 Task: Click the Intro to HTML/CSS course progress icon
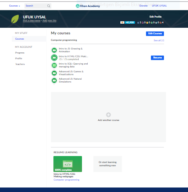[54, 58]
